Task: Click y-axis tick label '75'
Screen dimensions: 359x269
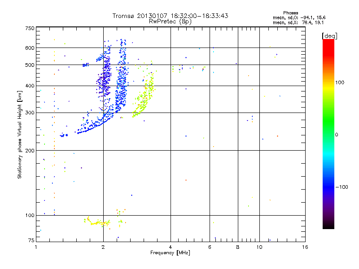Action: pos(31,240)
